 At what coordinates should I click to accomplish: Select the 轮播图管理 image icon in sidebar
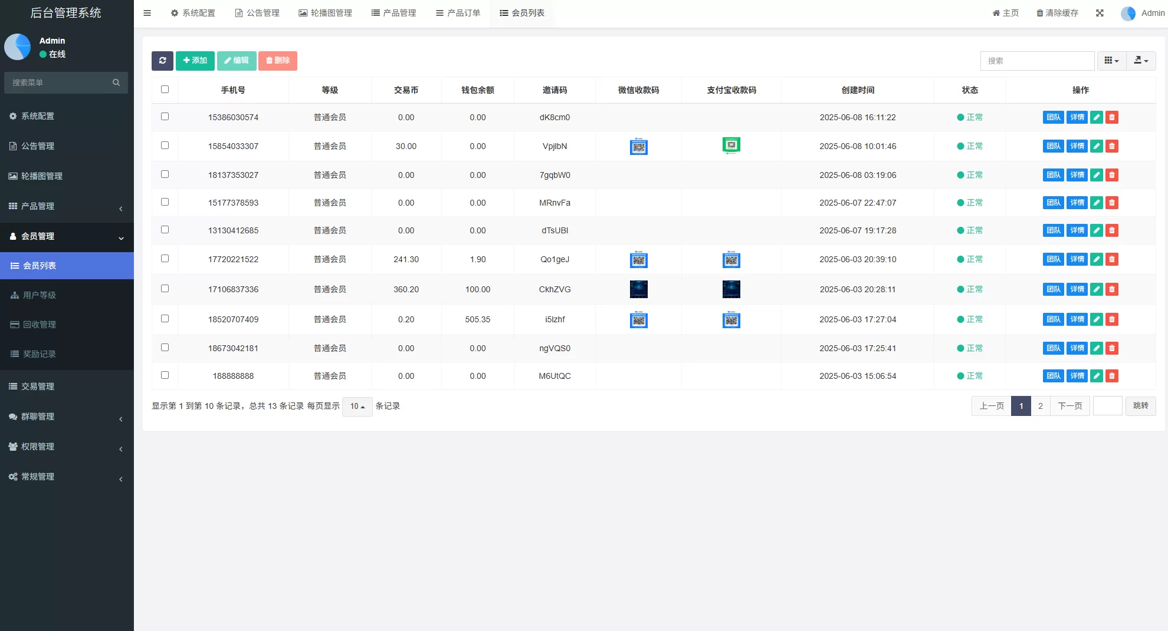14,176
